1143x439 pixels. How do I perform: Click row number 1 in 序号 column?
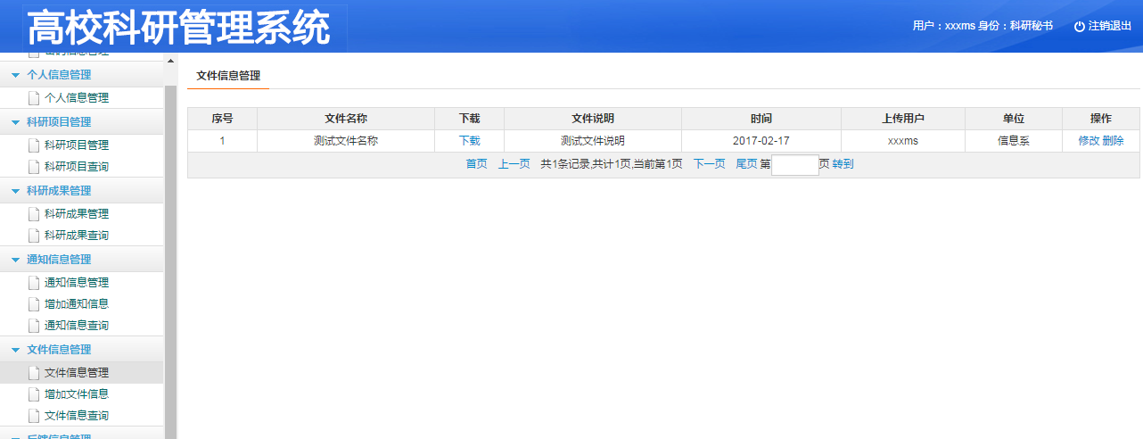222,141
